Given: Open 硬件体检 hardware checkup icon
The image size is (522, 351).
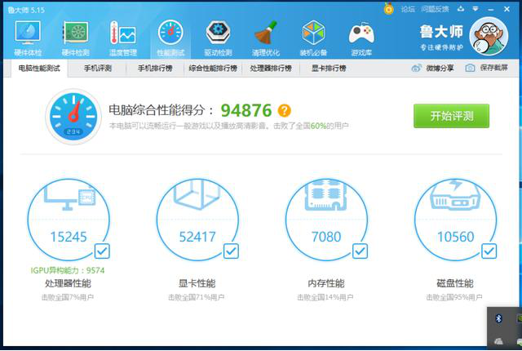Looking at the screenshot, I should (x=28, y=38).
